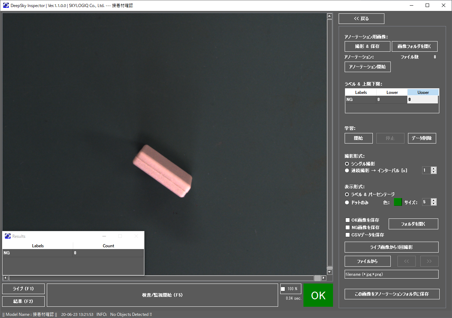Screen dimensions: 452x318
Task: Start training with 開始 button
Action: (x=359, y=138)
